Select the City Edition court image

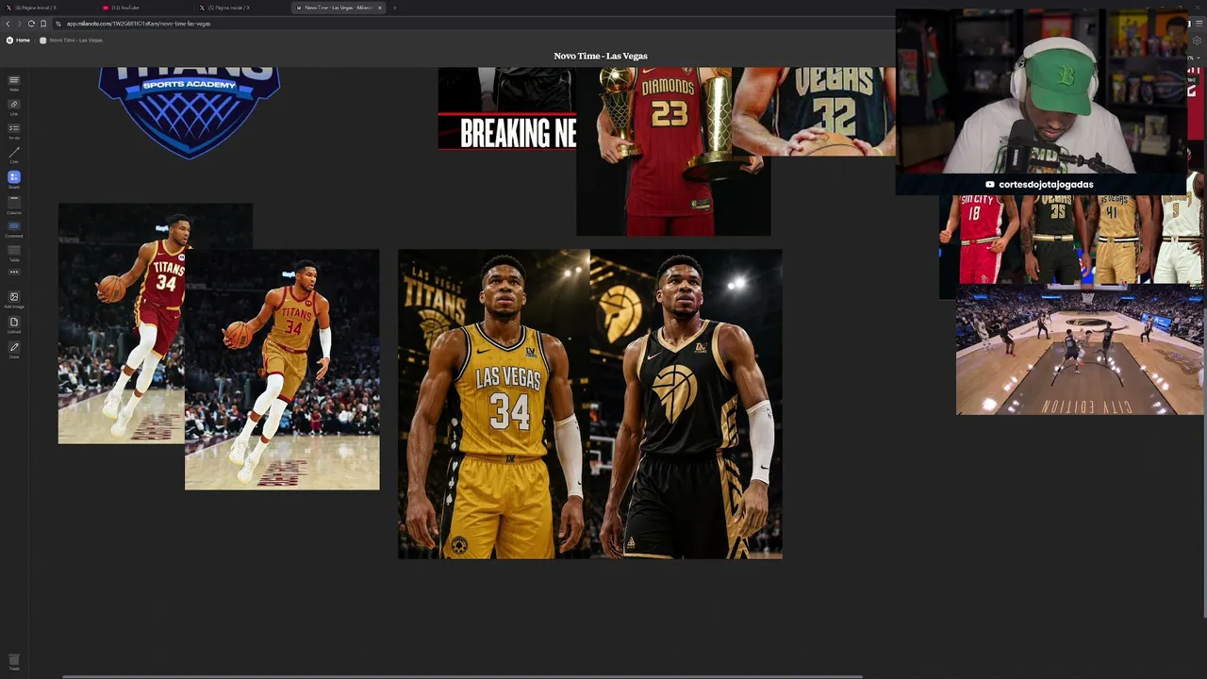click(x=1080, y=351)
